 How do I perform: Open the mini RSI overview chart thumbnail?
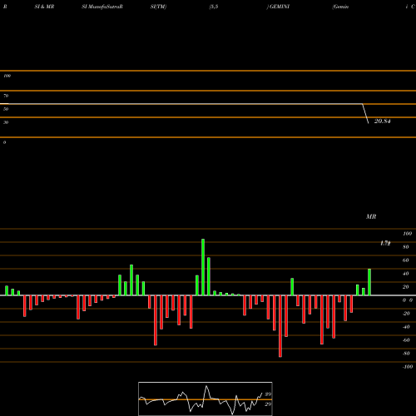point(206,399)
